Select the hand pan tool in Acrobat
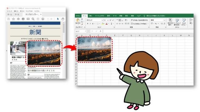Image resolution: width=200 pixels, height=112 pixels. [x=63, y=19]
